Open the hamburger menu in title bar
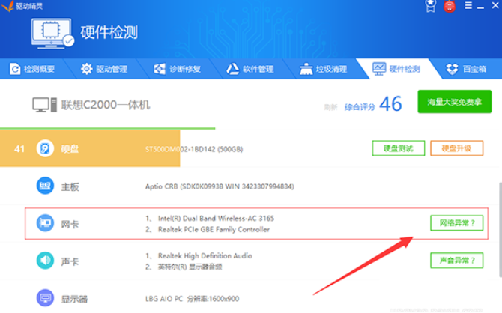This screenshot has width=502, height=313. [x=468, y=5]
